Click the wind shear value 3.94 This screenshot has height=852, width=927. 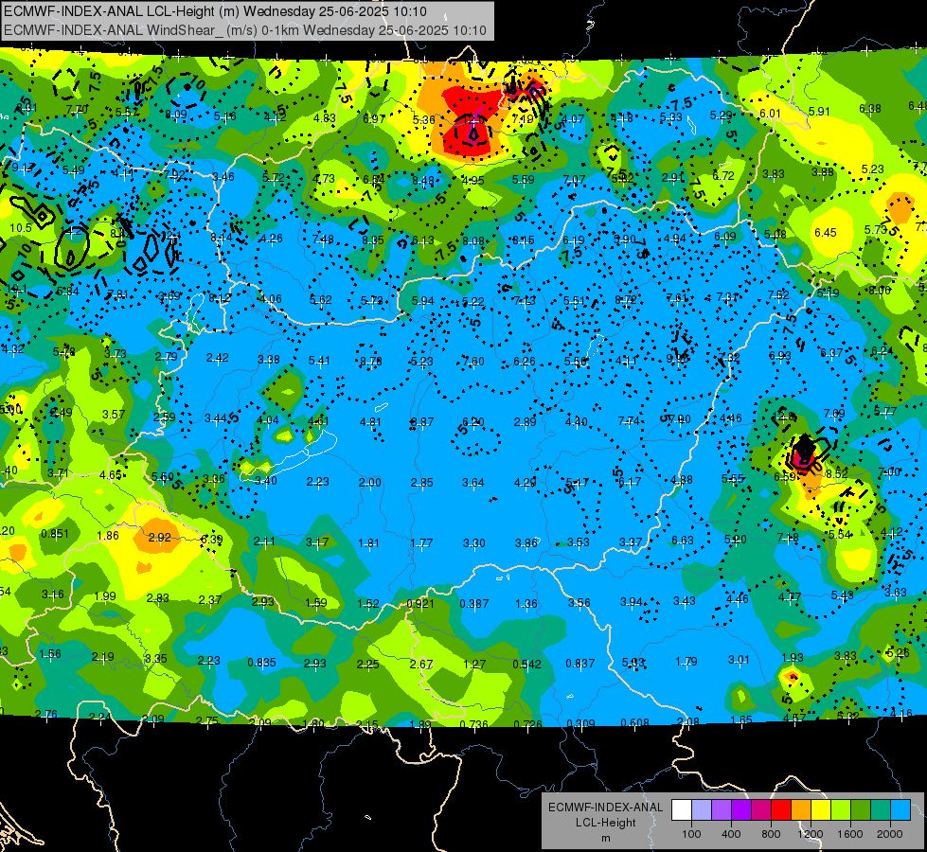click(631, 601)
